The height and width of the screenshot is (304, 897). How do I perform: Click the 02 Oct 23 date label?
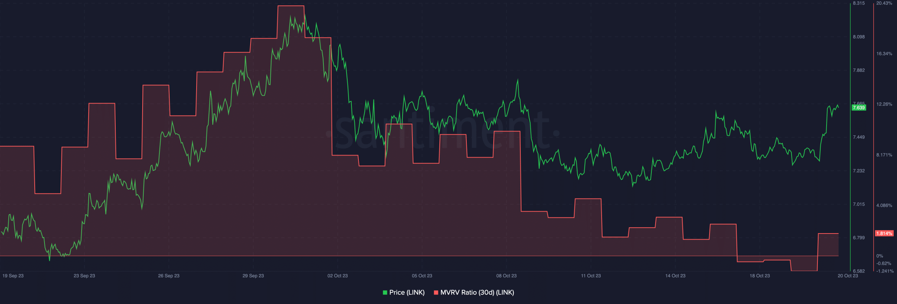[338, 276]
